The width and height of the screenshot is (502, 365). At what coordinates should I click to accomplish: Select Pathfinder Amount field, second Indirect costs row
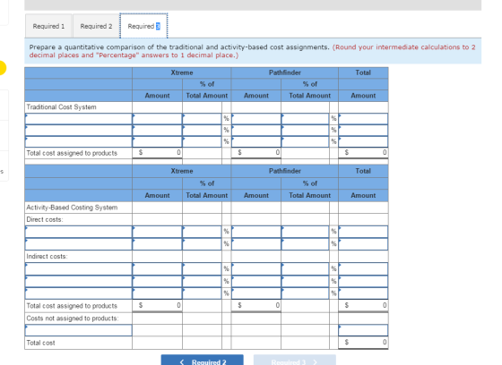(x=256, y=281)
